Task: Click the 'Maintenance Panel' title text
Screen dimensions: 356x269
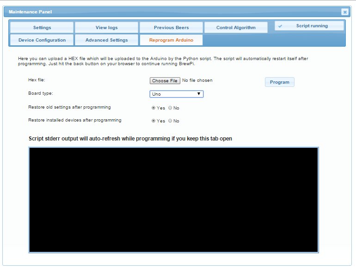Action: (x=30, y=12)
